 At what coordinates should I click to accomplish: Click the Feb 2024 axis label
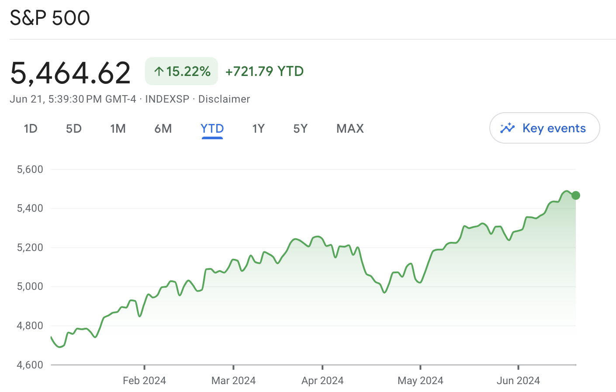coord(144,381)
